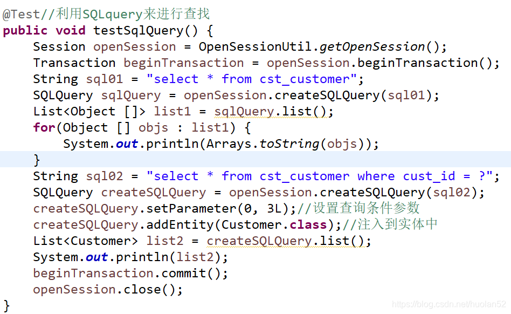Click underlined sqlQuery.list() warning
The image size is (511, 314).
point(270,112)
